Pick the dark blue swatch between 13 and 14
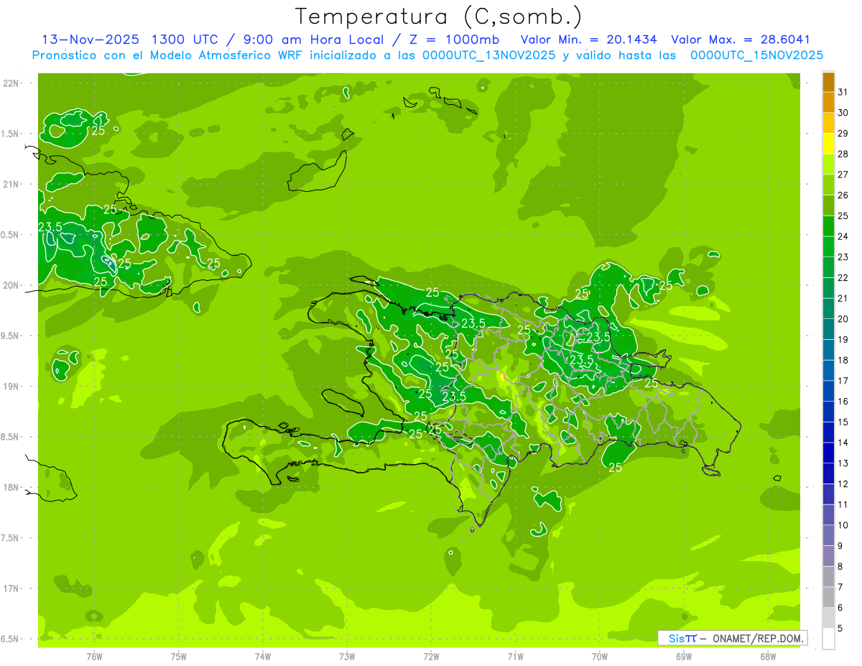862x666 pixels. (828, 453)
